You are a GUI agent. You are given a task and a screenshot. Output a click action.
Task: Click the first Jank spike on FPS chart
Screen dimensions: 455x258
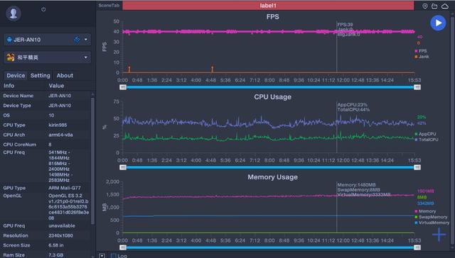[x=129, y=69]
